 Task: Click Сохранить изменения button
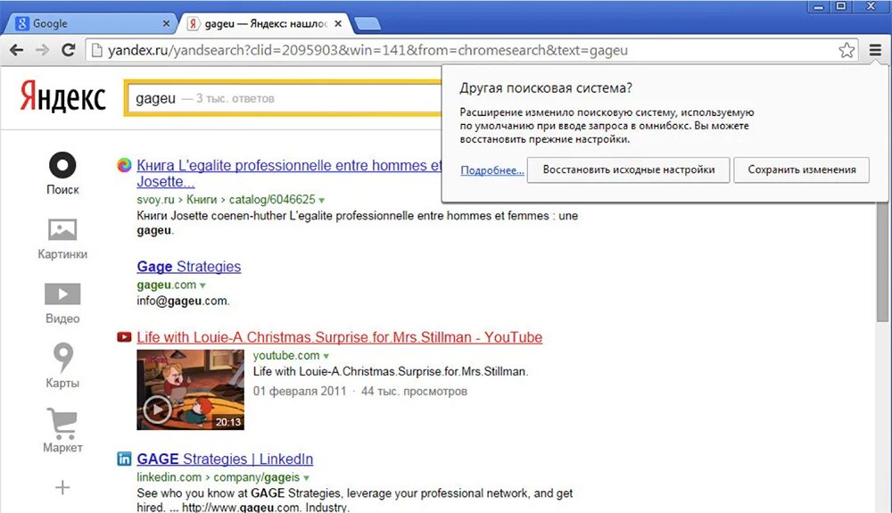click(x=802, y=170)
